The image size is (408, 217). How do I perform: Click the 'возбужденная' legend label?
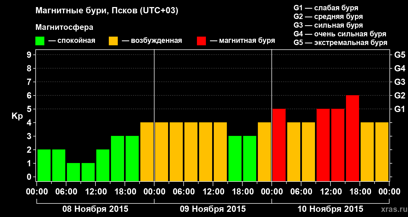tap(156, 41)
